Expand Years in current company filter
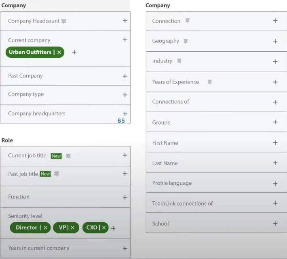This screenshot has width=287, height=259. coord(125,249)
